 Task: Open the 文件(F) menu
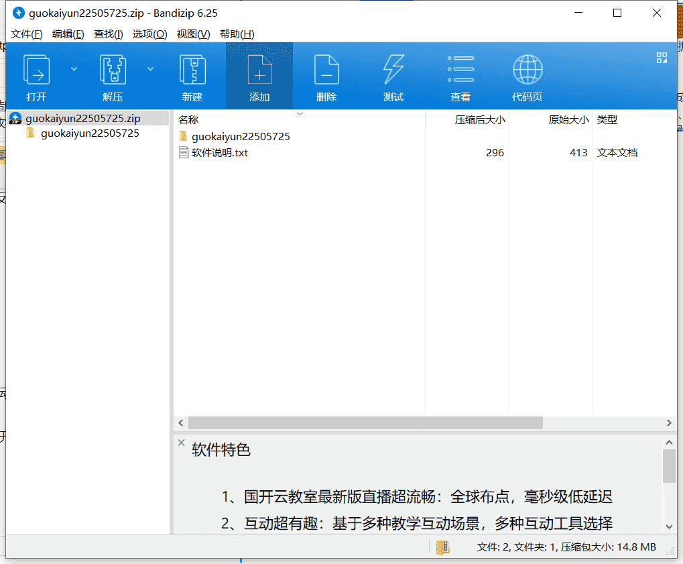tap(27, 34)
